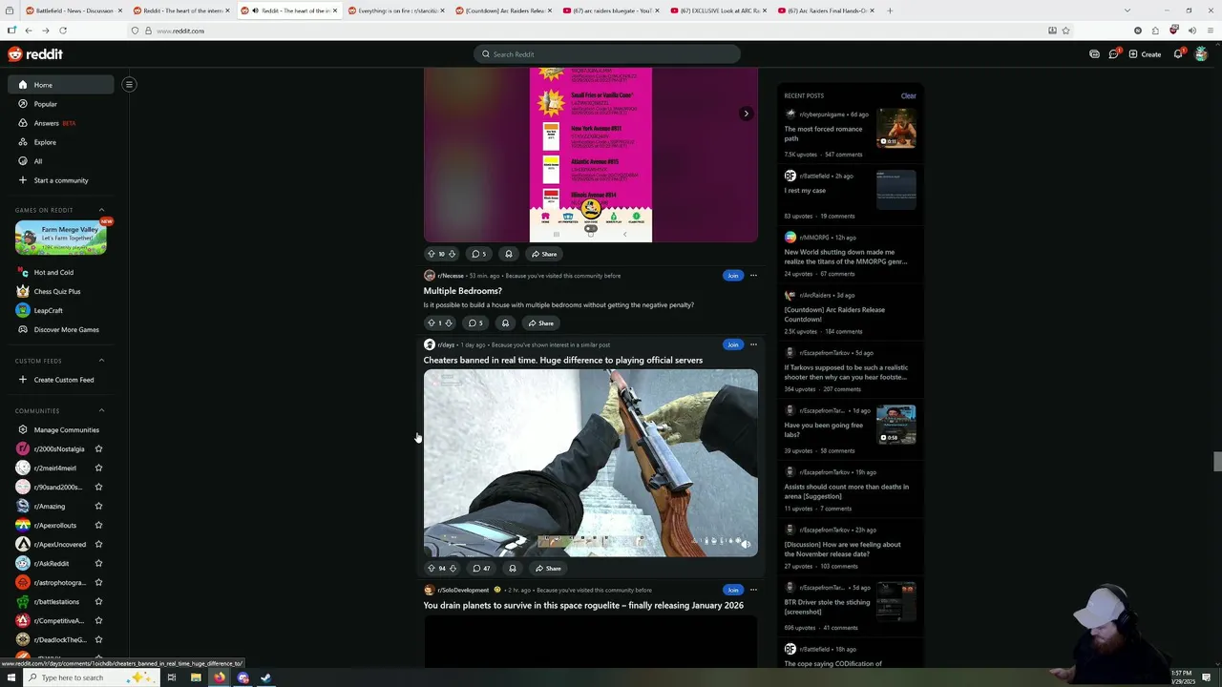Join r/Necesse community
This screenshot has width=1222, height=687.
(732, 276)
